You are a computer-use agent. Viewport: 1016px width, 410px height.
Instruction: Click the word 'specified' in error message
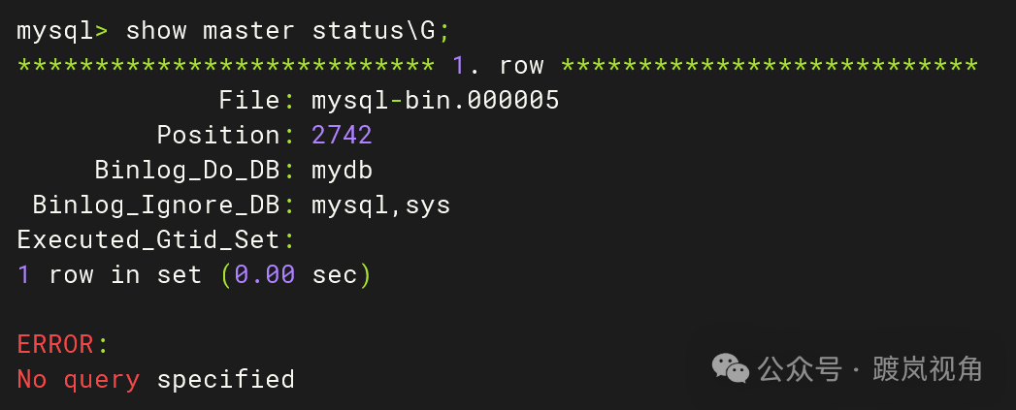click(x=226, y=380)
